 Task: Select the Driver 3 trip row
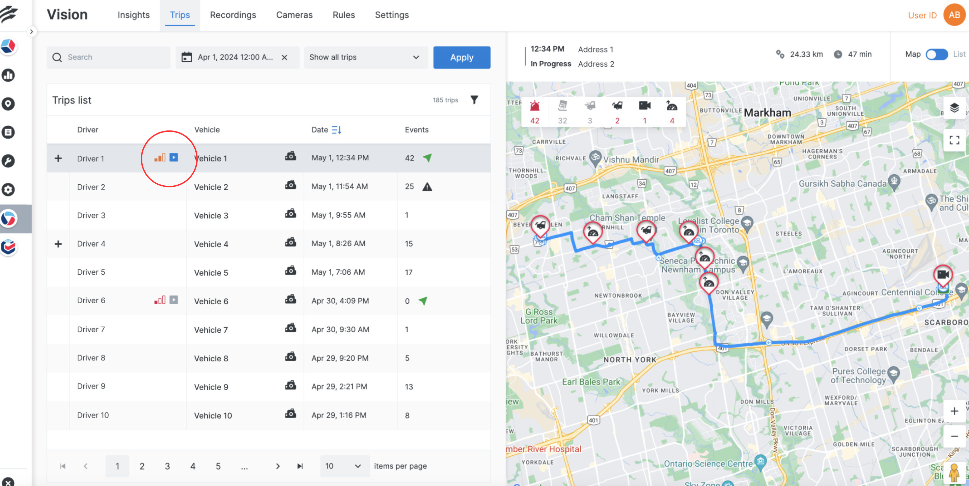click(269, 215)
